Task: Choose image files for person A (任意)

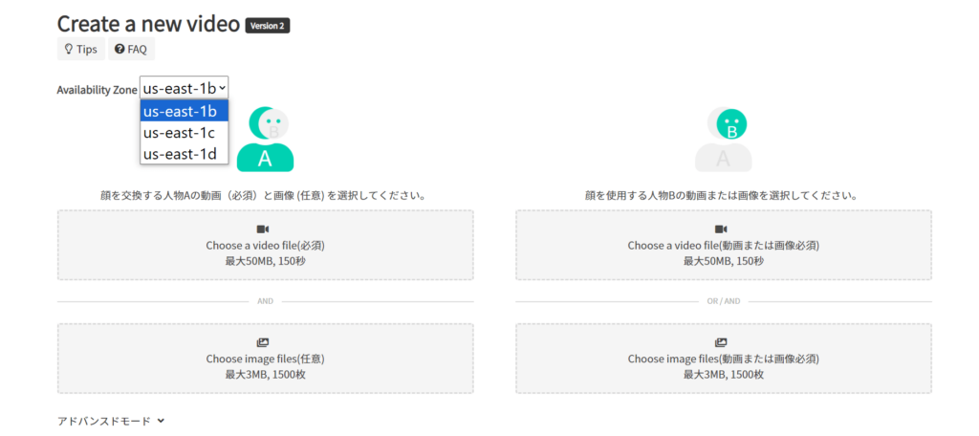Action: pyautogui.click(x=266, y=359)
